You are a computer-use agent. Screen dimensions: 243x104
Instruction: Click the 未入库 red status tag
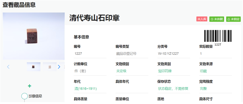coord(202,19)
